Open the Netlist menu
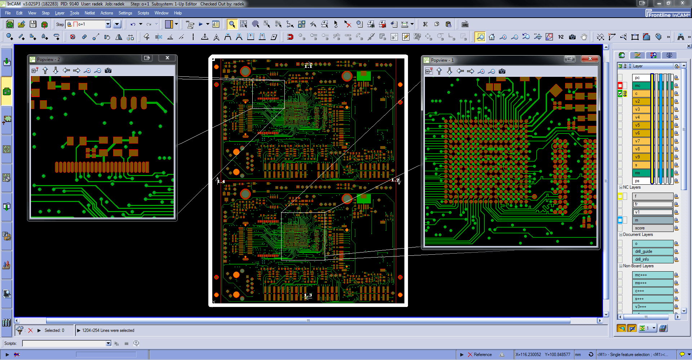 (x=90, y=13)
